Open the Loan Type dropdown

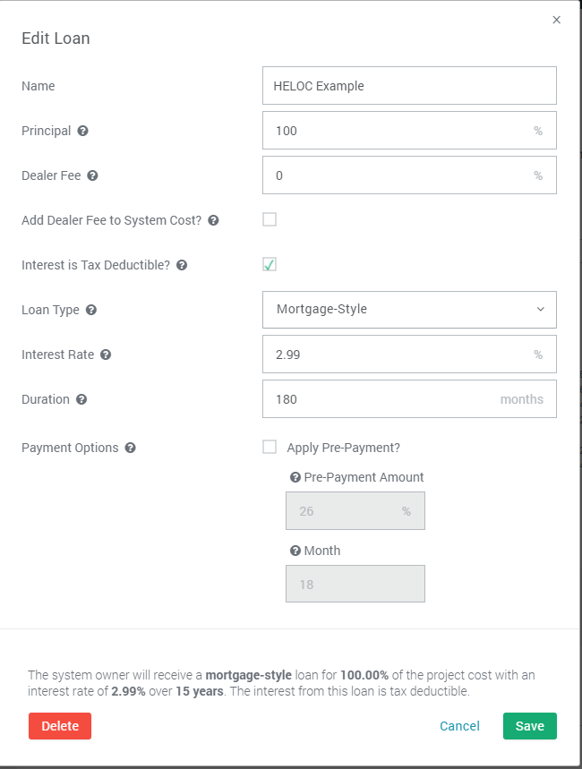tap(409, 310)
